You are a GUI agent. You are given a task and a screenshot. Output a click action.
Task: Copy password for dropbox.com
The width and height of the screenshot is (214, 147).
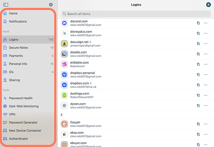[198, 85]
